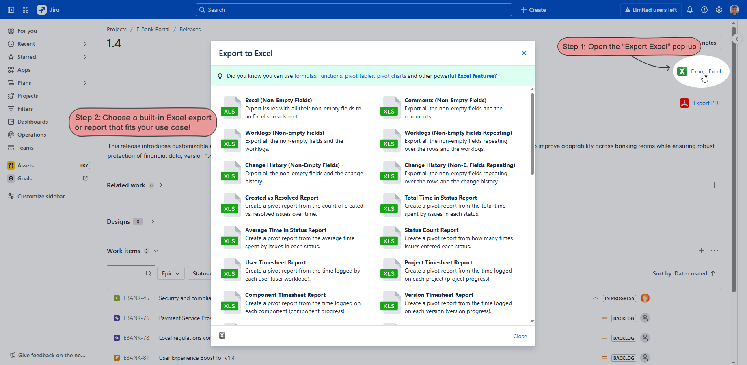The width and height of the screenshot is (747, 365).
Task: Close the Export to Excel dialog with X
Action: click(x=524, y=53)
